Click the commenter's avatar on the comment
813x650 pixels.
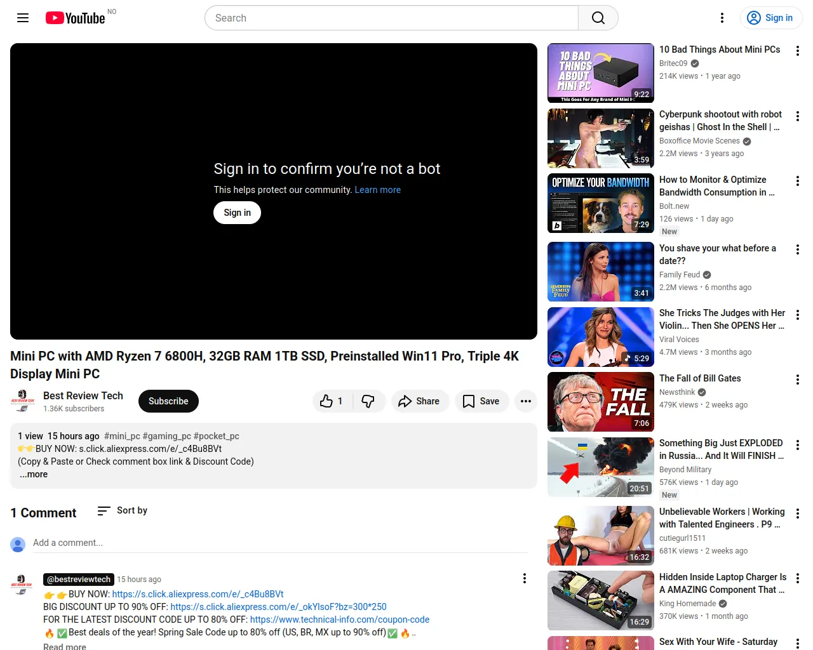[22, 585]
